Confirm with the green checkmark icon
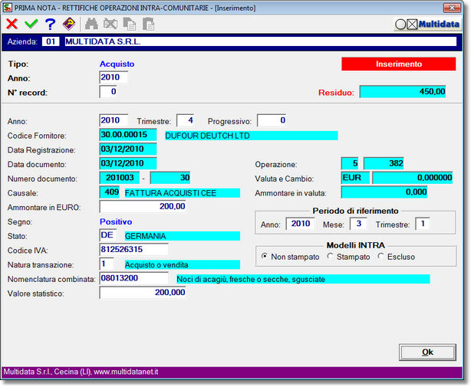Viewport: 471px width, 387px height. click(31, 24)
